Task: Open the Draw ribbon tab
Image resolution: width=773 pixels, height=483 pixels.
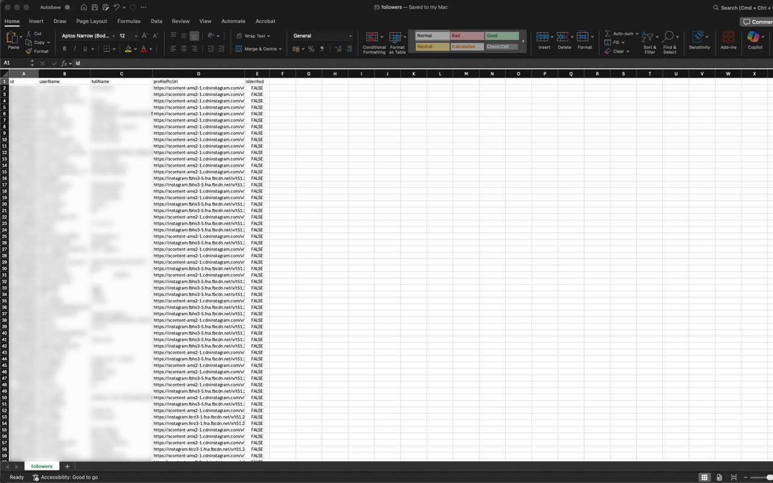Action: (60, 21)
